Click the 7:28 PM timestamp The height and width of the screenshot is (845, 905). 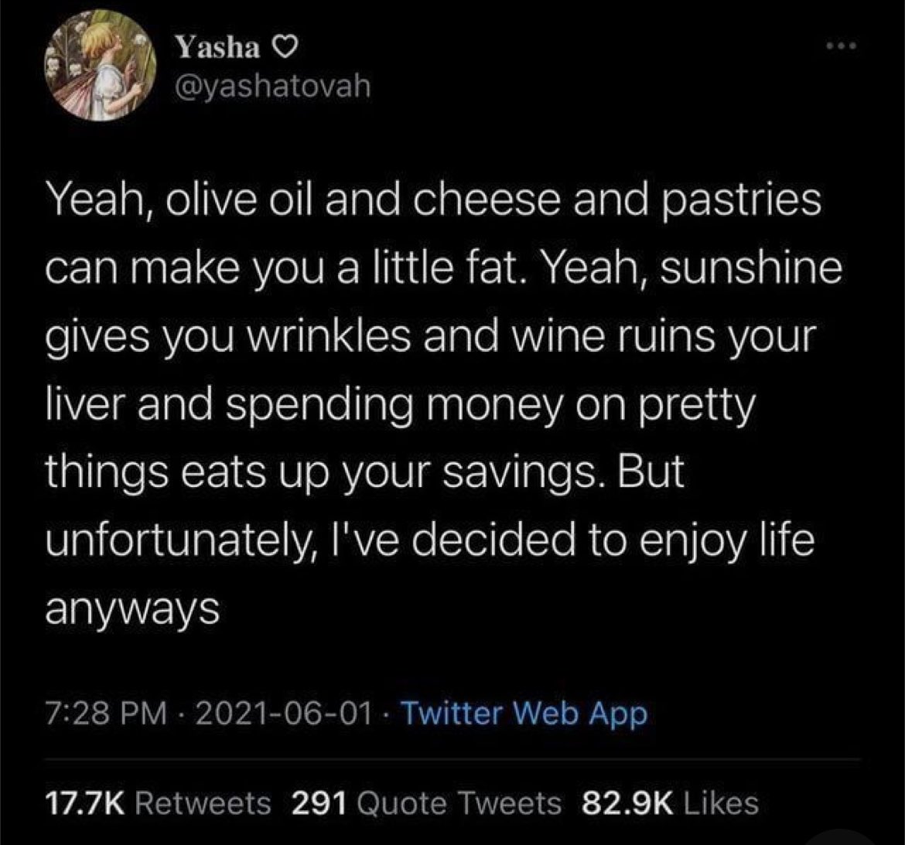coord(108,713)
